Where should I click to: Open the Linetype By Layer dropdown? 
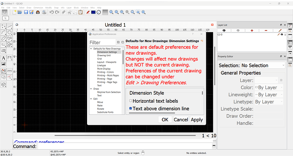point(269,102)
